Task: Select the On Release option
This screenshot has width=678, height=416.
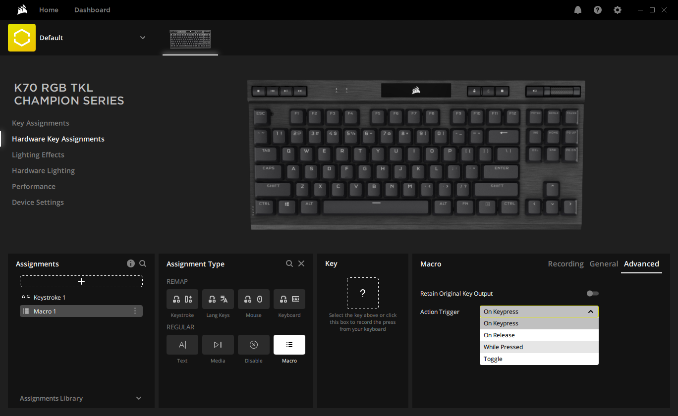Action: coord(539,335)
